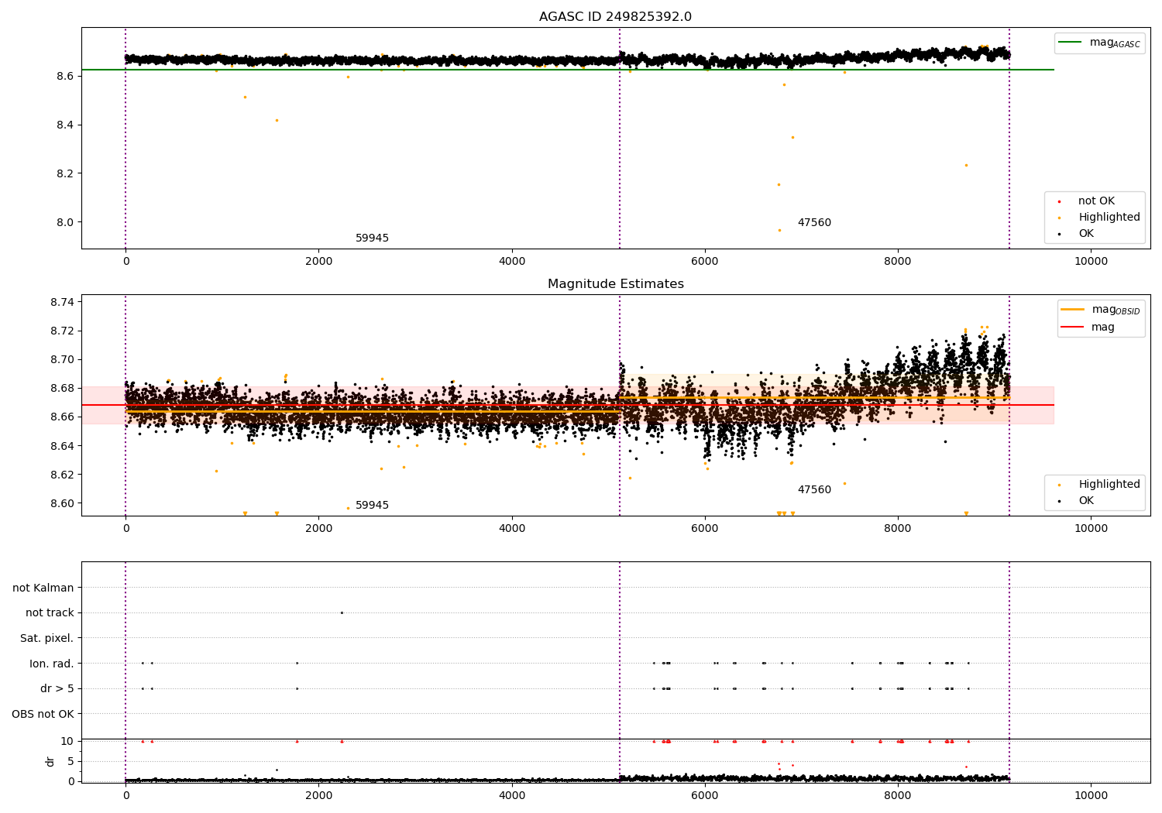Click the 8.70 y-axis tick label
The image size is (1162, 813).
pos(62,359)
